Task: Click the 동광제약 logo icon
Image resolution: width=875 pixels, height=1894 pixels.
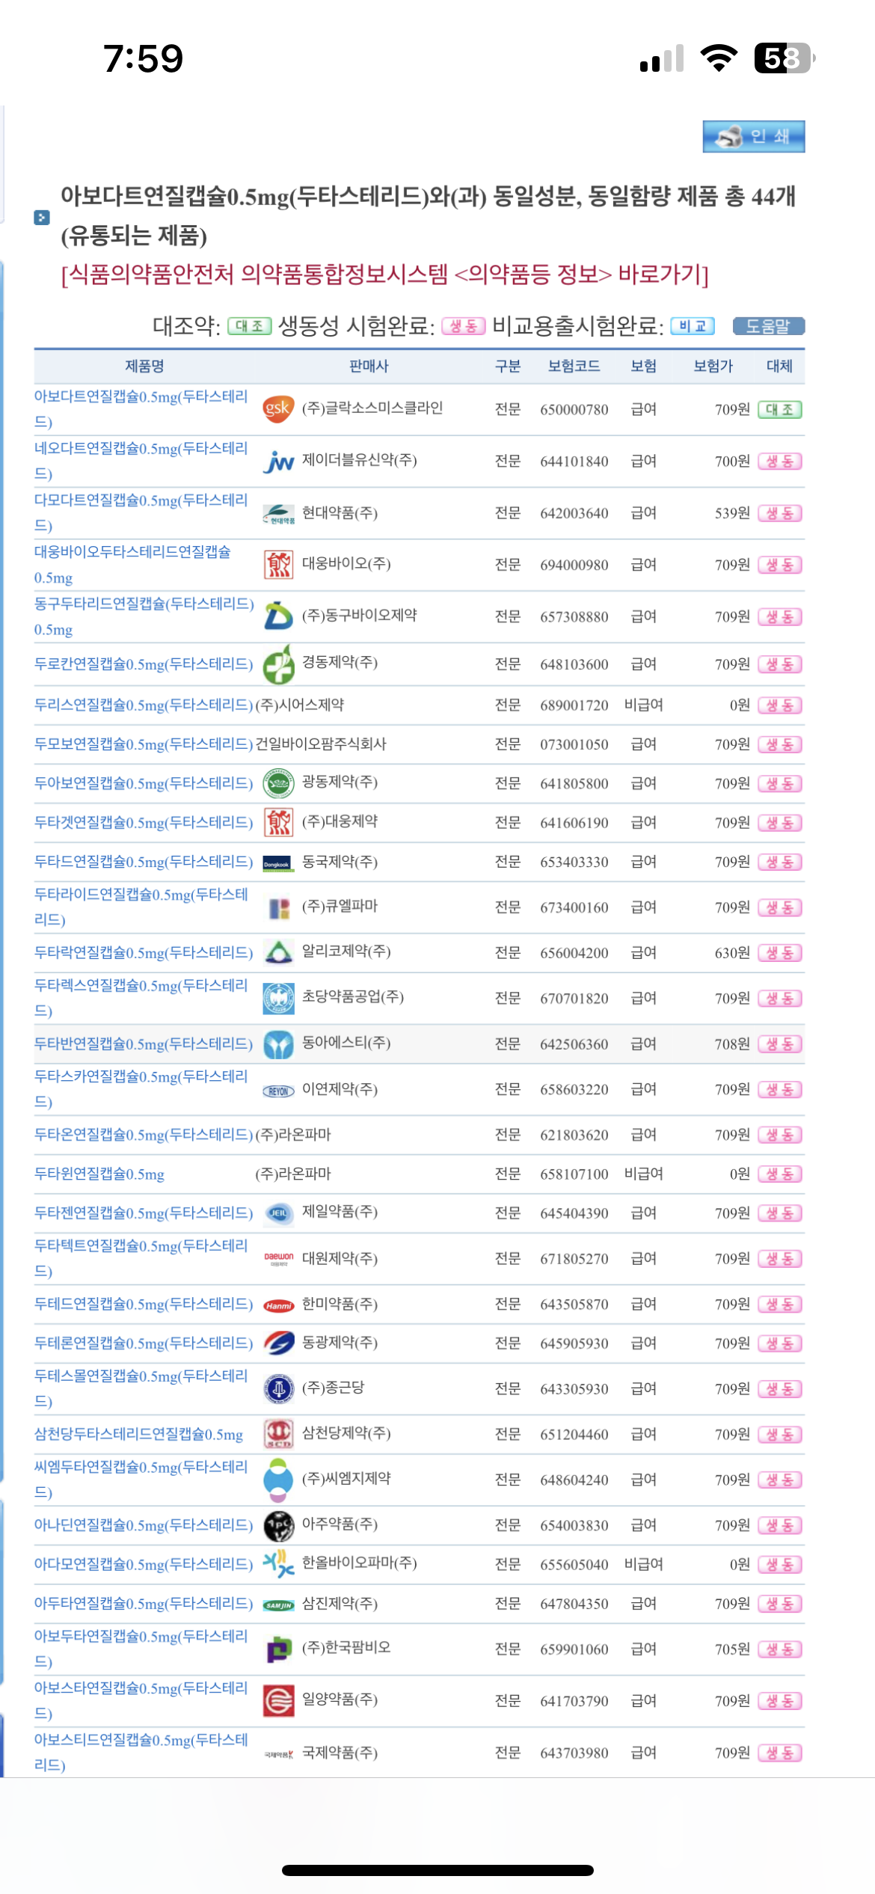Action: [x=278, y=1343]
